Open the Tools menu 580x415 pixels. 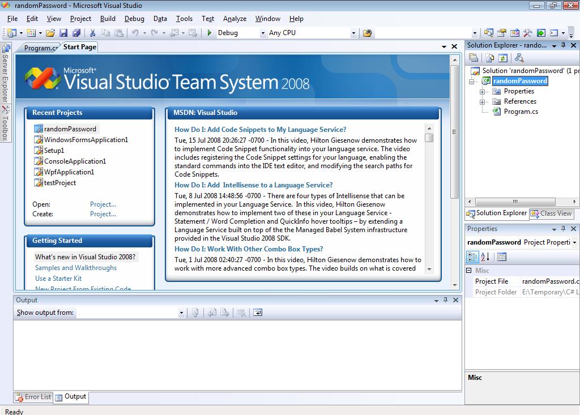184,19
